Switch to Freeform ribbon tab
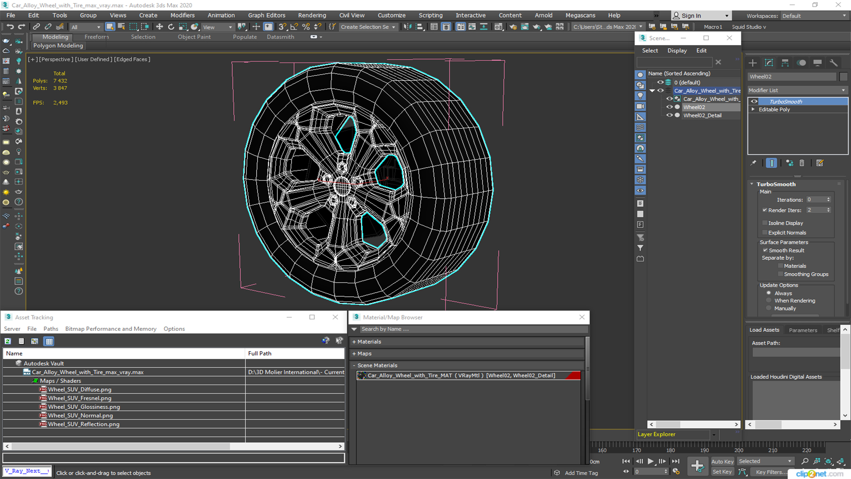The width and height of the screenshot is (851, 479). pos(97,37)
